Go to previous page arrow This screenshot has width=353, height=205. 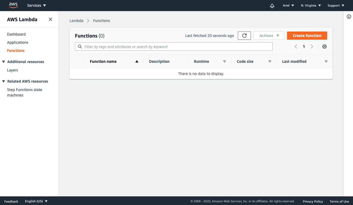[x=296, y=46]
